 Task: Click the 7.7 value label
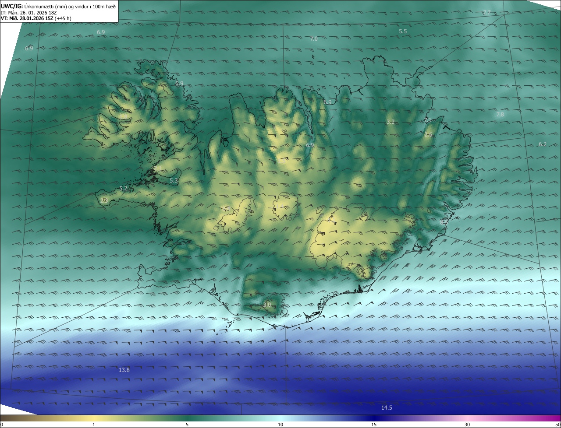(x=486, y=12)
